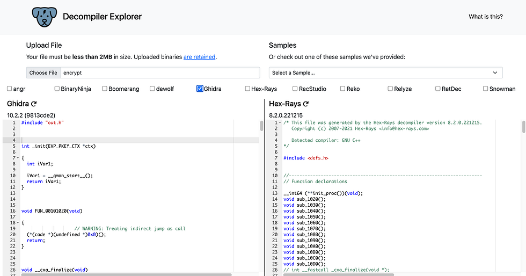Click the Decompiler Explorer dog logo

click(x=45, y=17)
